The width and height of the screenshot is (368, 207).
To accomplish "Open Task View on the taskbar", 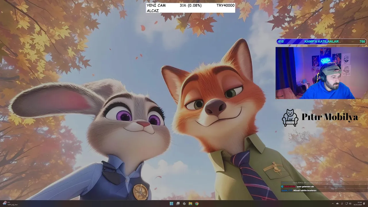I will coord(178,204).
